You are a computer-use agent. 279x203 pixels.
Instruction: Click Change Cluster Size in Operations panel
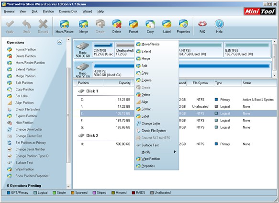(x=25, y=136)
